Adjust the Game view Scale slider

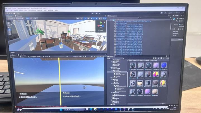pyautogui.click(x=56, y=56)
